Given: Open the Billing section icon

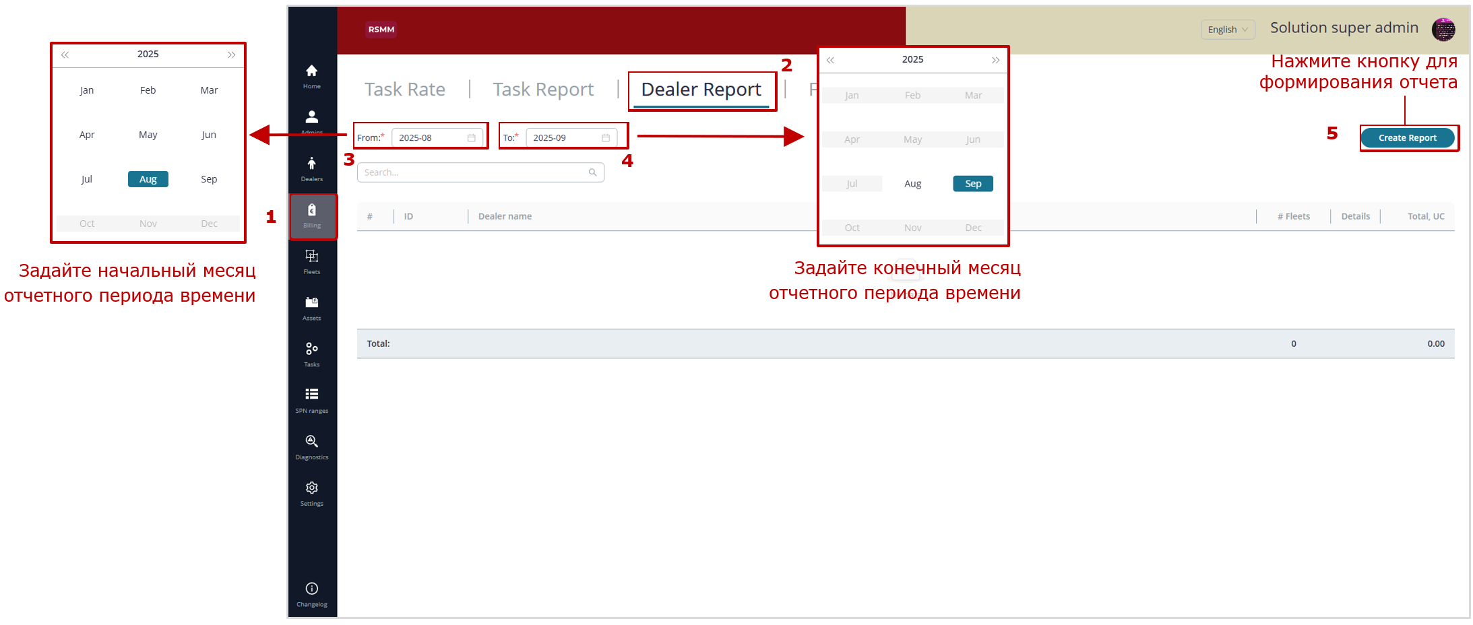Looking at the screenshot, I should pos(312,216).
